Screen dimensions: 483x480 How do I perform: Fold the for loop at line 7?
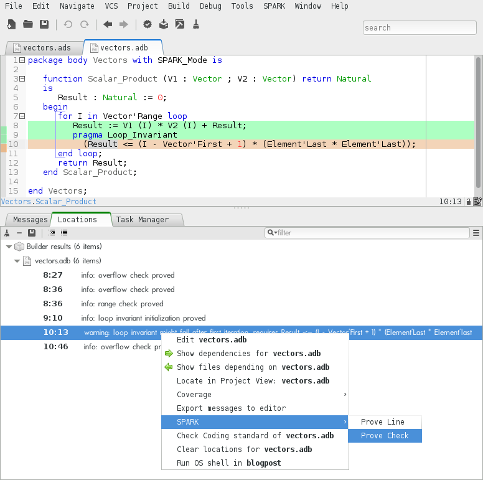point(22,116)
